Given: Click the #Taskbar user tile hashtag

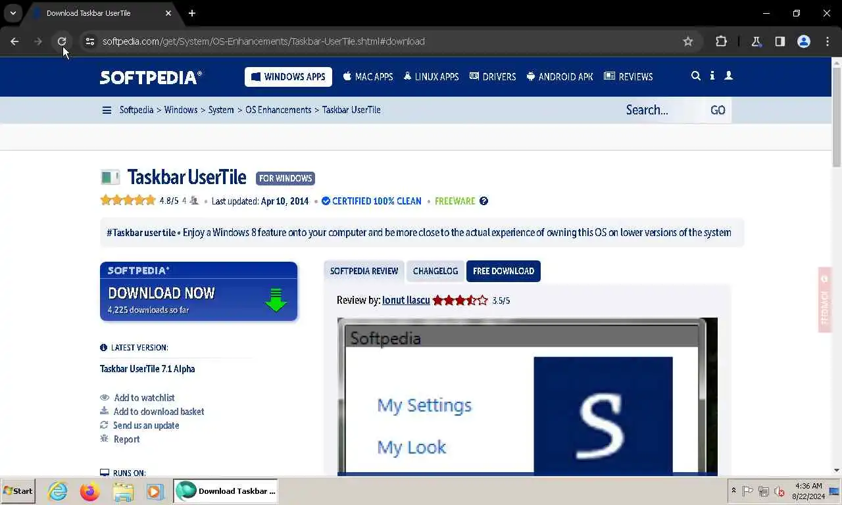Looking at the screenshot, I should (x=141, y=232).
